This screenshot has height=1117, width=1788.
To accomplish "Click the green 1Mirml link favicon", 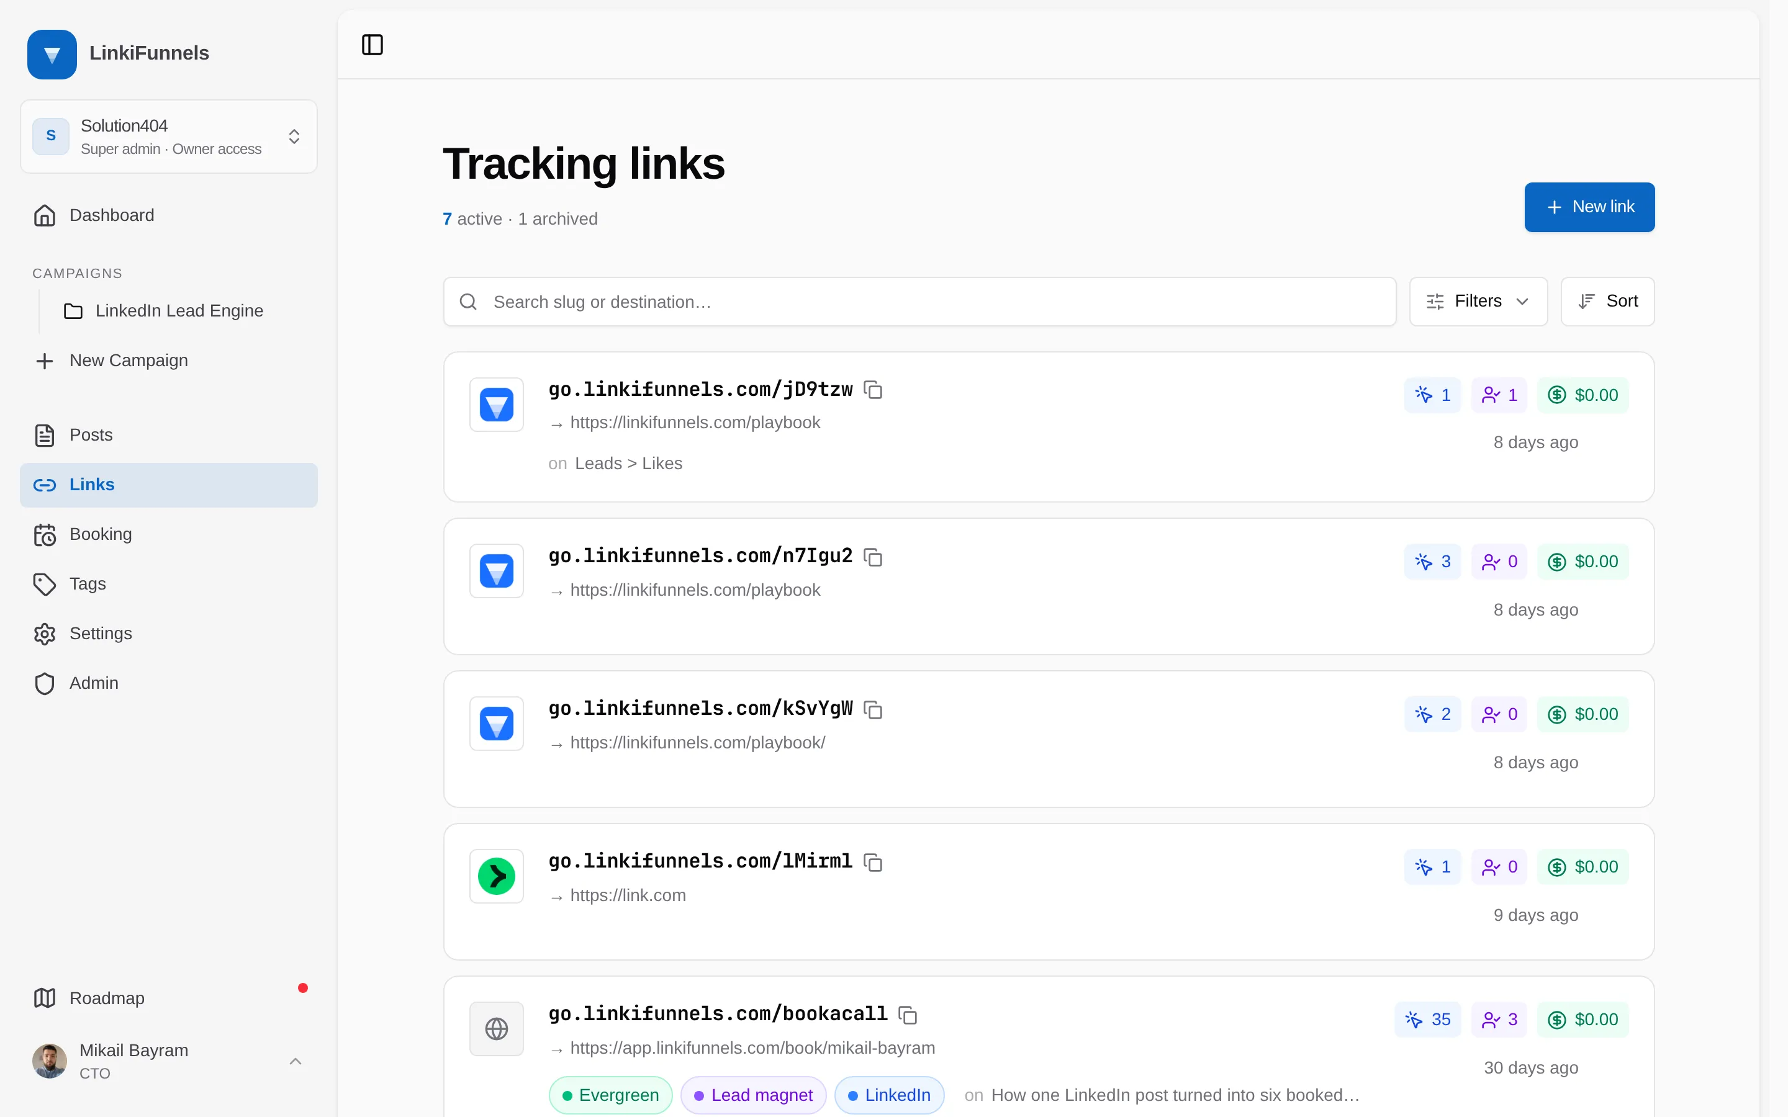I will point(497,876).
